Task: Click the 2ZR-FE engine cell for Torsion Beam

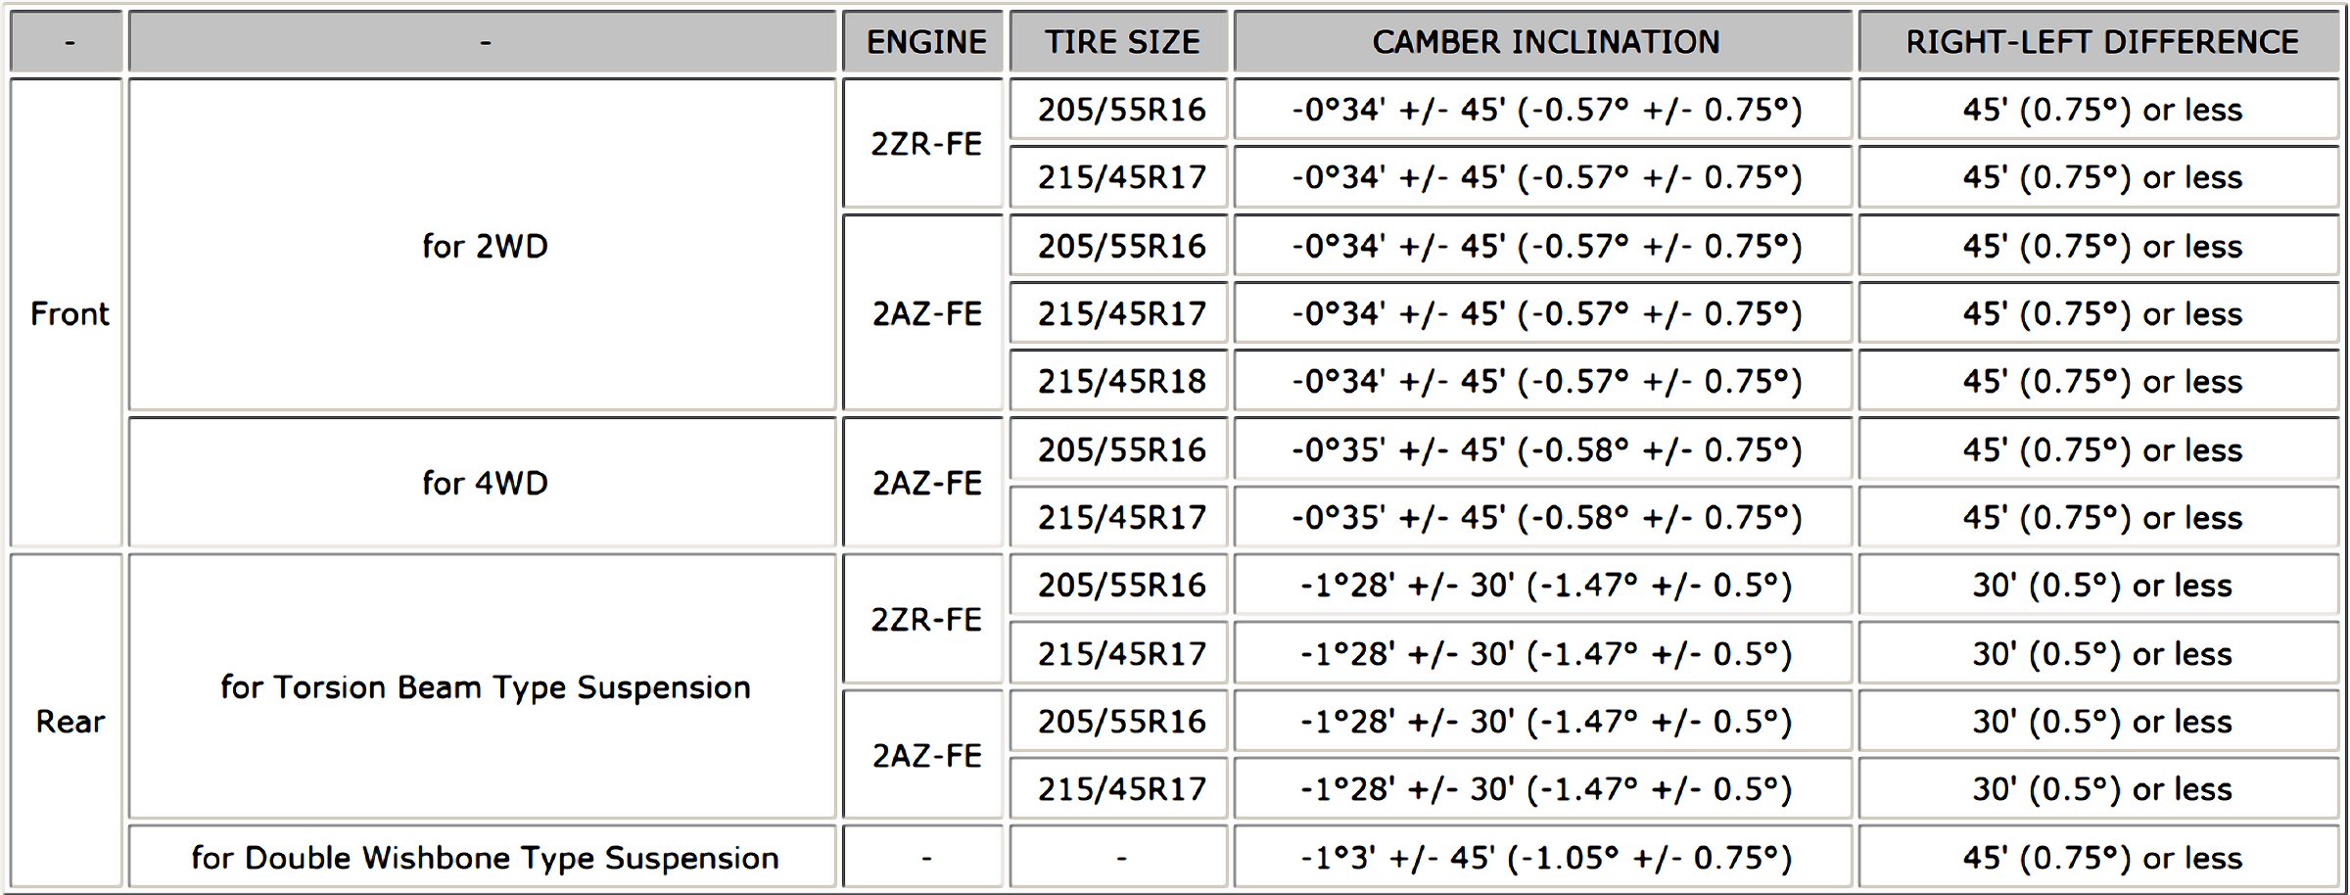Action: [925, 620]
